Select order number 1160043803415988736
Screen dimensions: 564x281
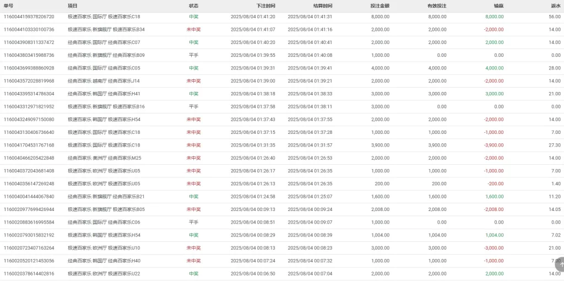(29, 56)
